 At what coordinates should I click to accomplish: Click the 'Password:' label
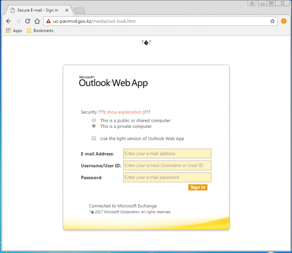point(92,177)
